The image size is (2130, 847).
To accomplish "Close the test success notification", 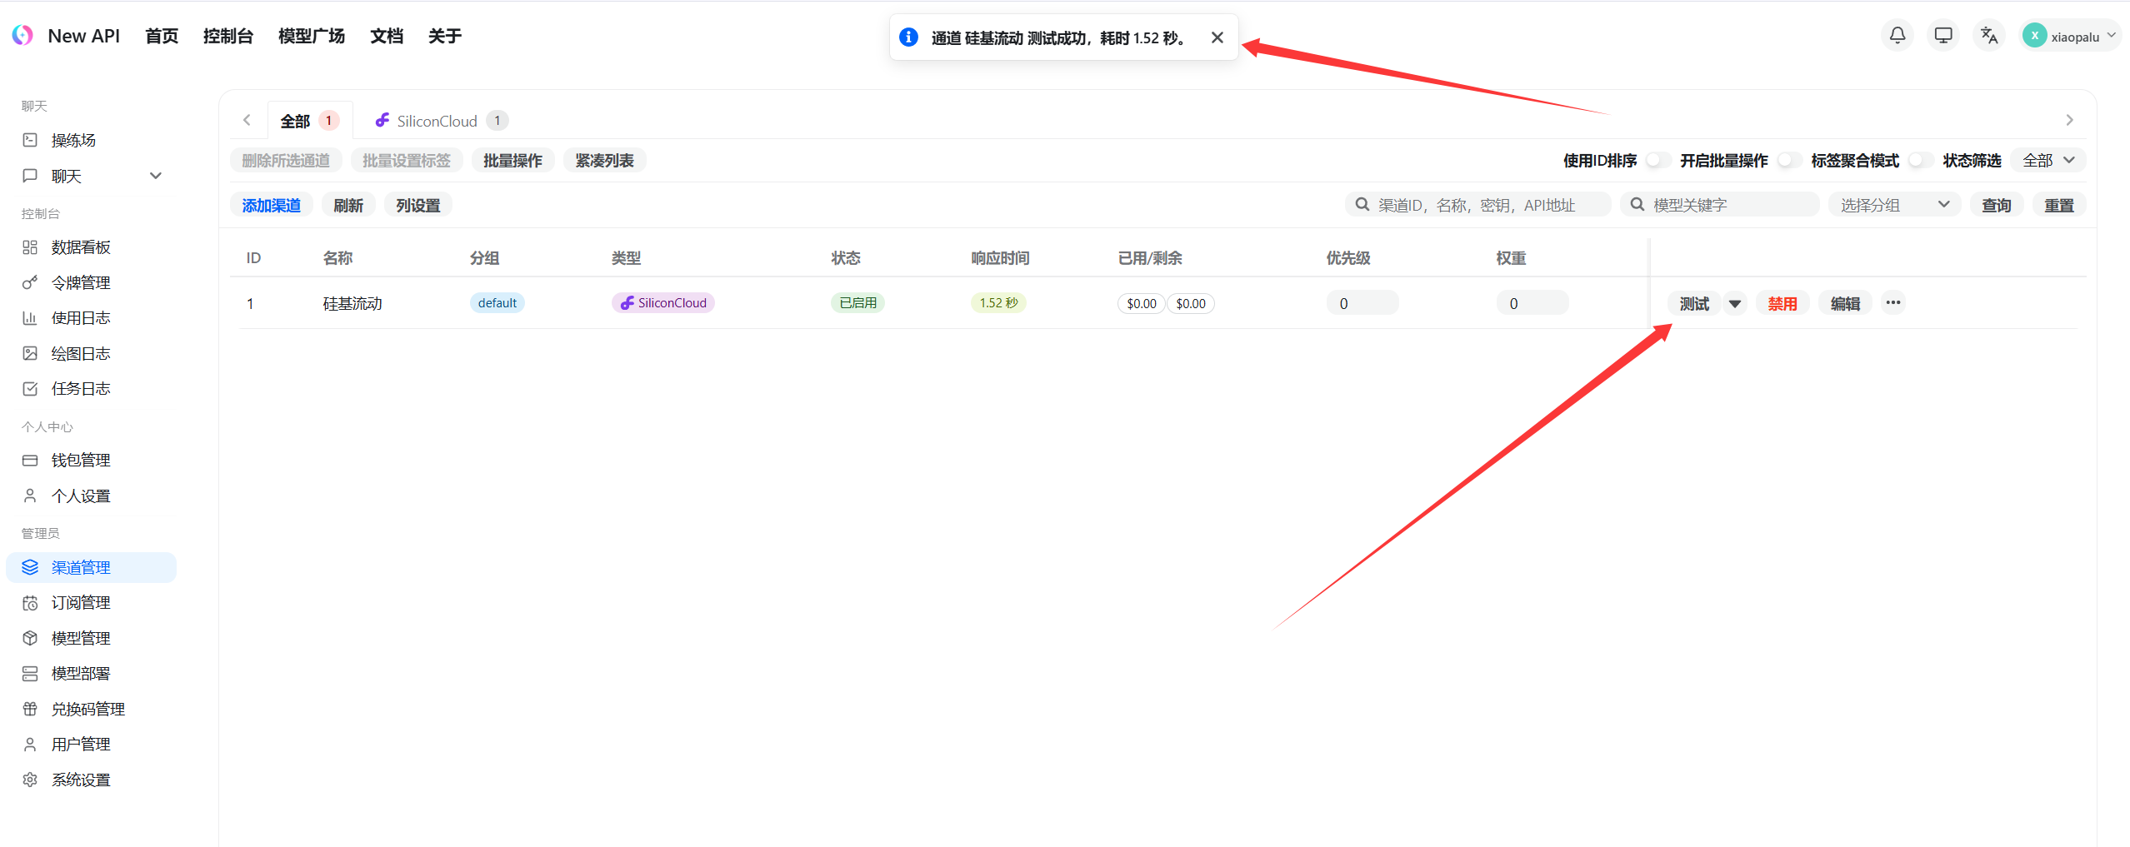I will pyautogui.click(x=1217, y=37).
